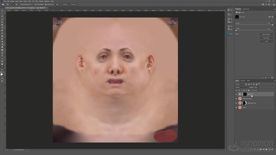Filter layers for pixel layers icon

(x=246, y=84)
